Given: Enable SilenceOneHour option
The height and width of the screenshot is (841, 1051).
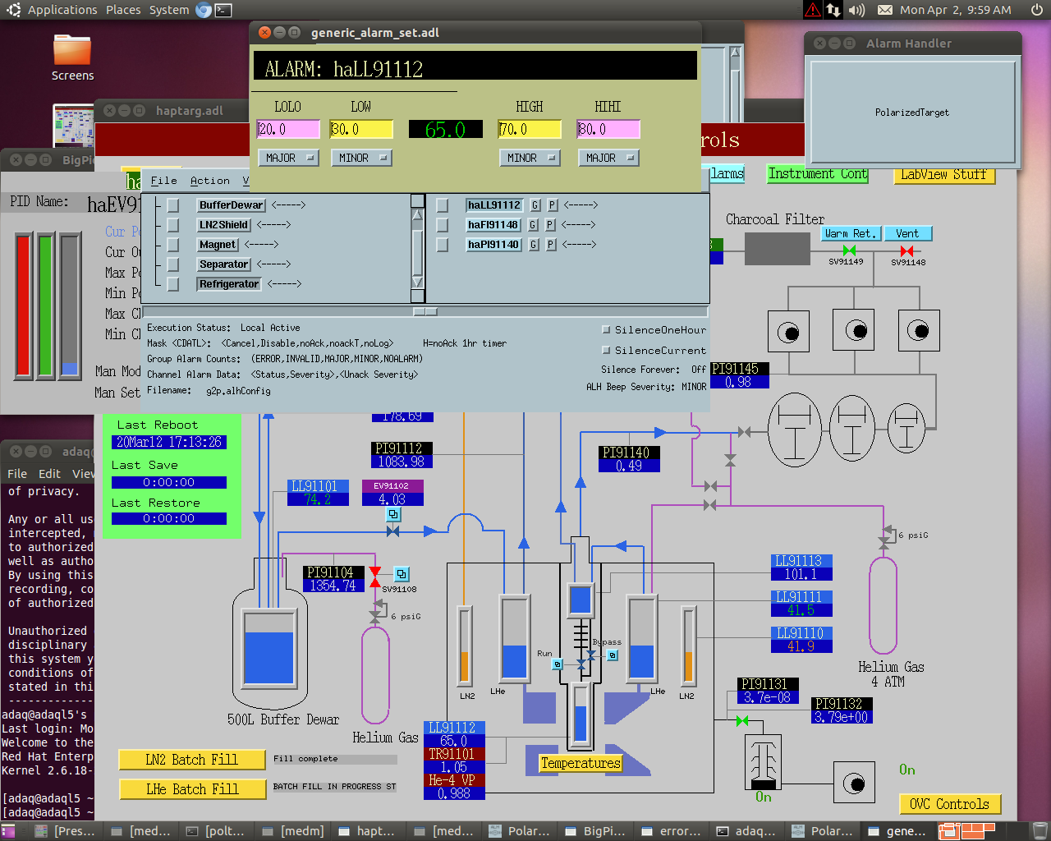Looking at the screenshot, I should (606, 330).
